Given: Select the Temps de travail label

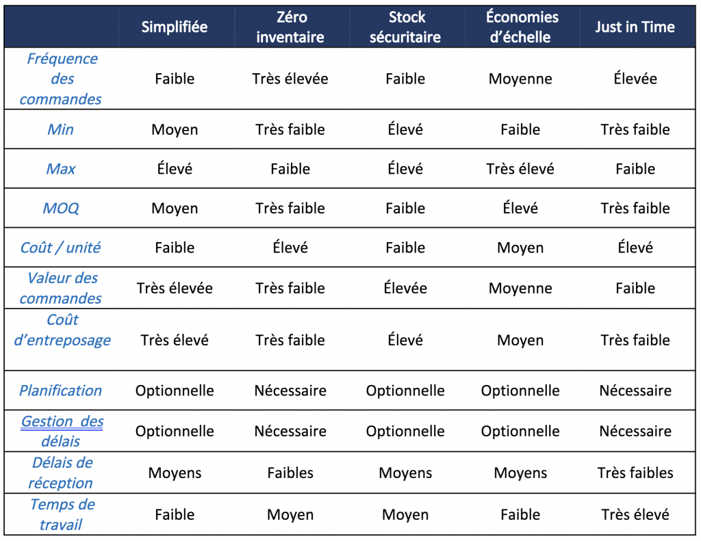Looking at the screenshot, I should coord(62,514).
